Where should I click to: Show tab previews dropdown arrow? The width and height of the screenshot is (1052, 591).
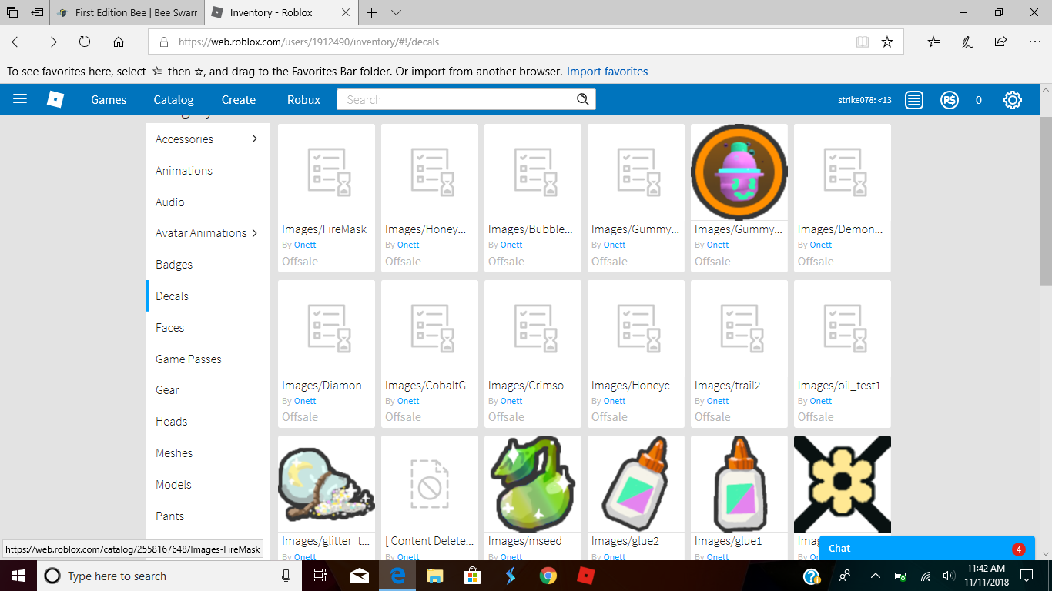pos(397,12)
